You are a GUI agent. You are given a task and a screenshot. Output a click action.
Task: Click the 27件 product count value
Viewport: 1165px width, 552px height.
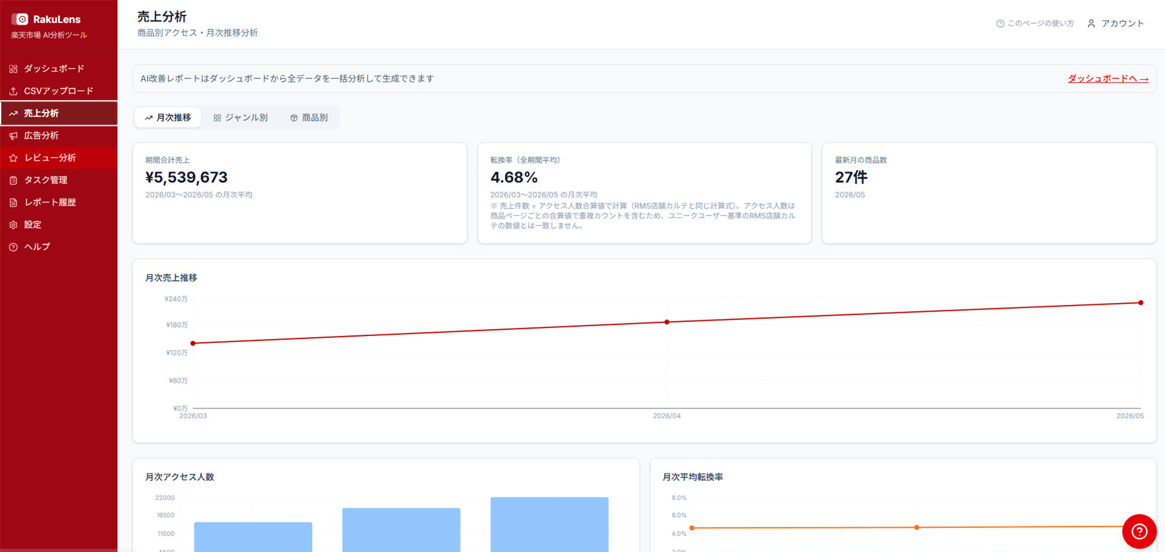[851, 177]
